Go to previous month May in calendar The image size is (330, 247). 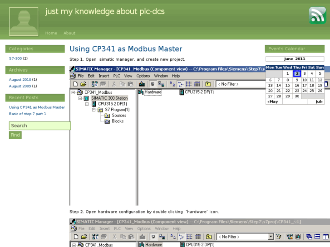point(273,102)
